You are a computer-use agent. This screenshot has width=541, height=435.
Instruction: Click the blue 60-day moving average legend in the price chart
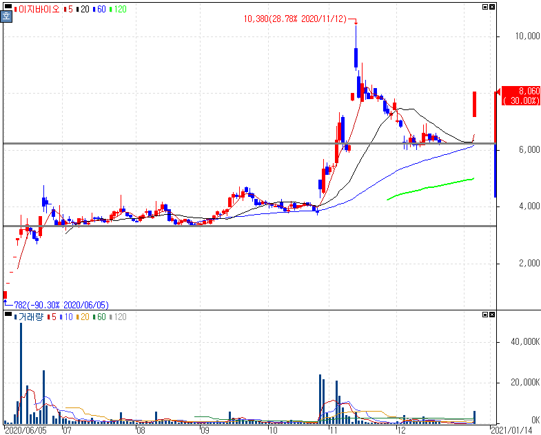[x=100, y=10]
